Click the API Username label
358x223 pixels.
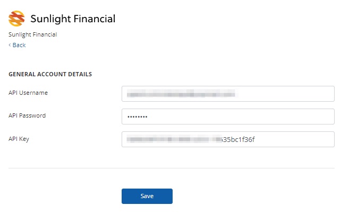click(x=28, y=93)
